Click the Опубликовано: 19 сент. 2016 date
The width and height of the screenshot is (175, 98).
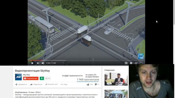pos(28,92)
